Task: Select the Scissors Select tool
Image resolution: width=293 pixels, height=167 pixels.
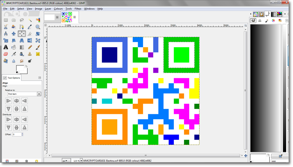Action: 6,27
